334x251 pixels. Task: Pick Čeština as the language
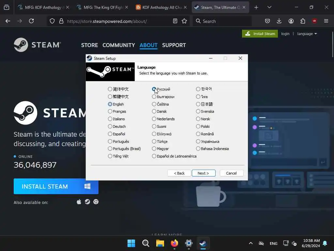154,104
